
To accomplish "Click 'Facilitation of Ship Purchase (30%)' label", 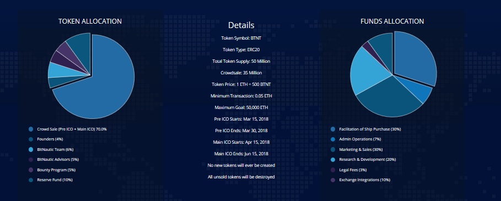I will point(370,129).
